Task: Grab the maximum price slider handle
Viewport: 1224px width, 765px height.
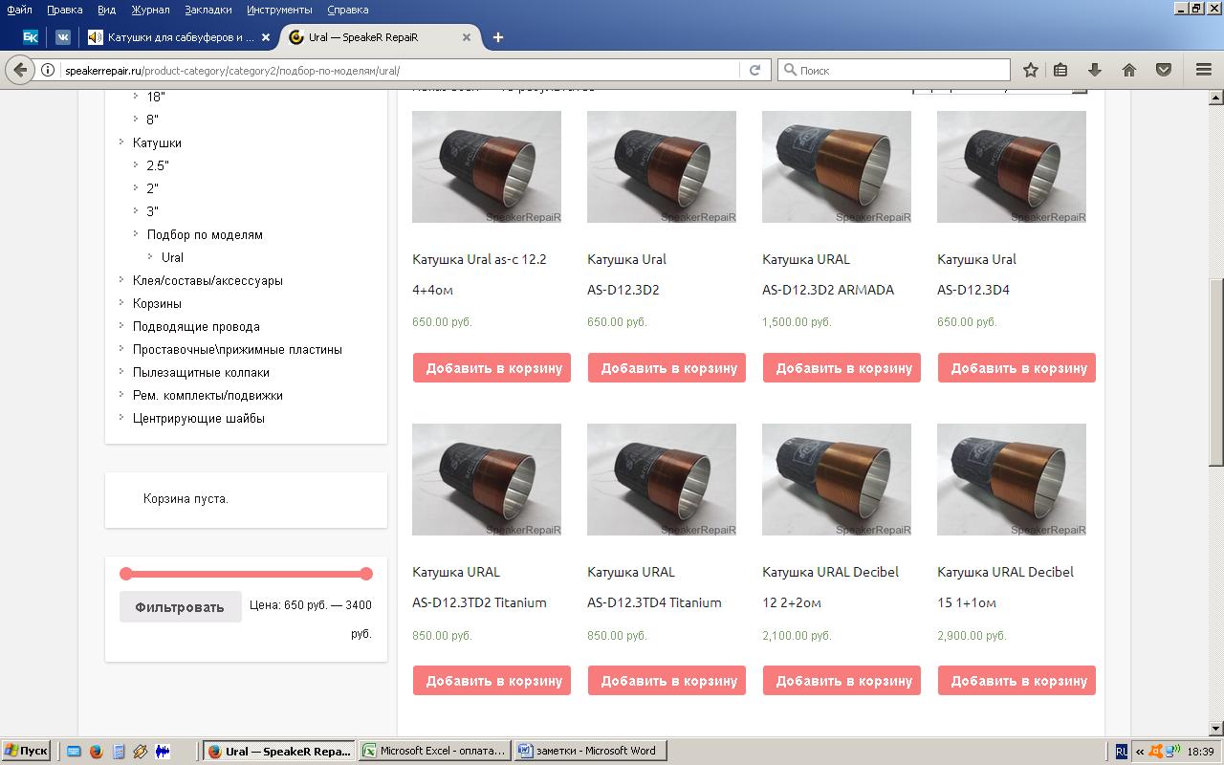Action: point(366,574)
